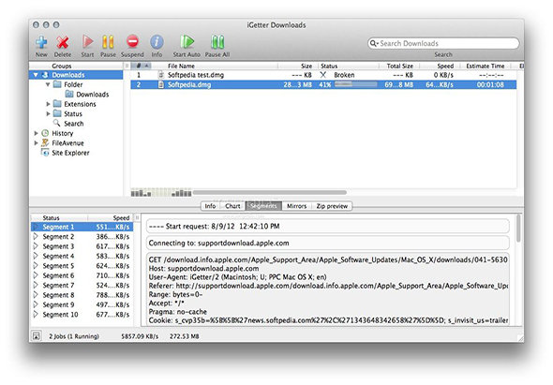Open the Zip preview tab
Image resolution: width=553 pixels, height=385 pixels.
332,206
